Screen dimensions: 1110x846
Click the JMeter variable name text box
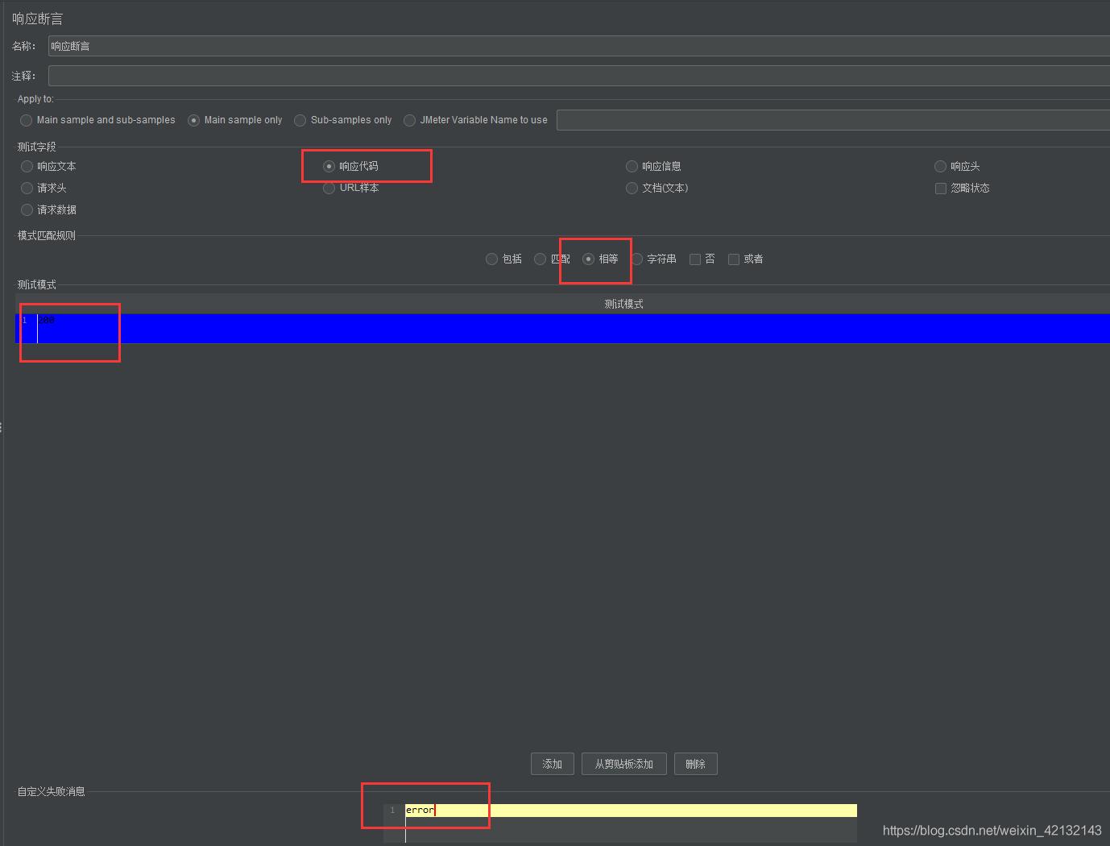point(833,120)
